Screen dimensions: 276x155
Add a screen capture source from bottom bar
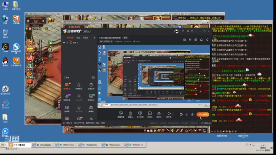pyautogui.click(x=121, y=115)
